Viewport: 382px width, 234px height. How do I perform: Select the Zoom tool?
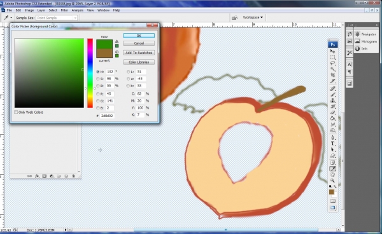[332, 181]
